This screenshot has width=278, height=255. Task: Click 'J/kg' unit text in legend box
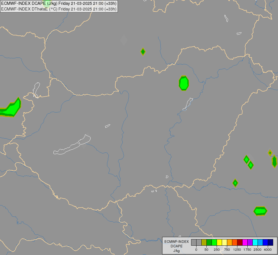point(177,251)
